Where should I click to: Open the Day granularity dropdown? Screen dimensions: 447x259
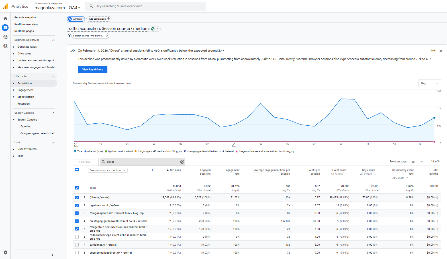(429, 83)
